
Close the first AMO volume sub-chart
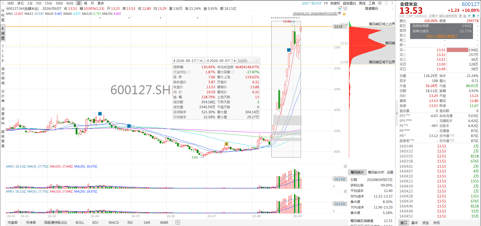click(345, 166)
